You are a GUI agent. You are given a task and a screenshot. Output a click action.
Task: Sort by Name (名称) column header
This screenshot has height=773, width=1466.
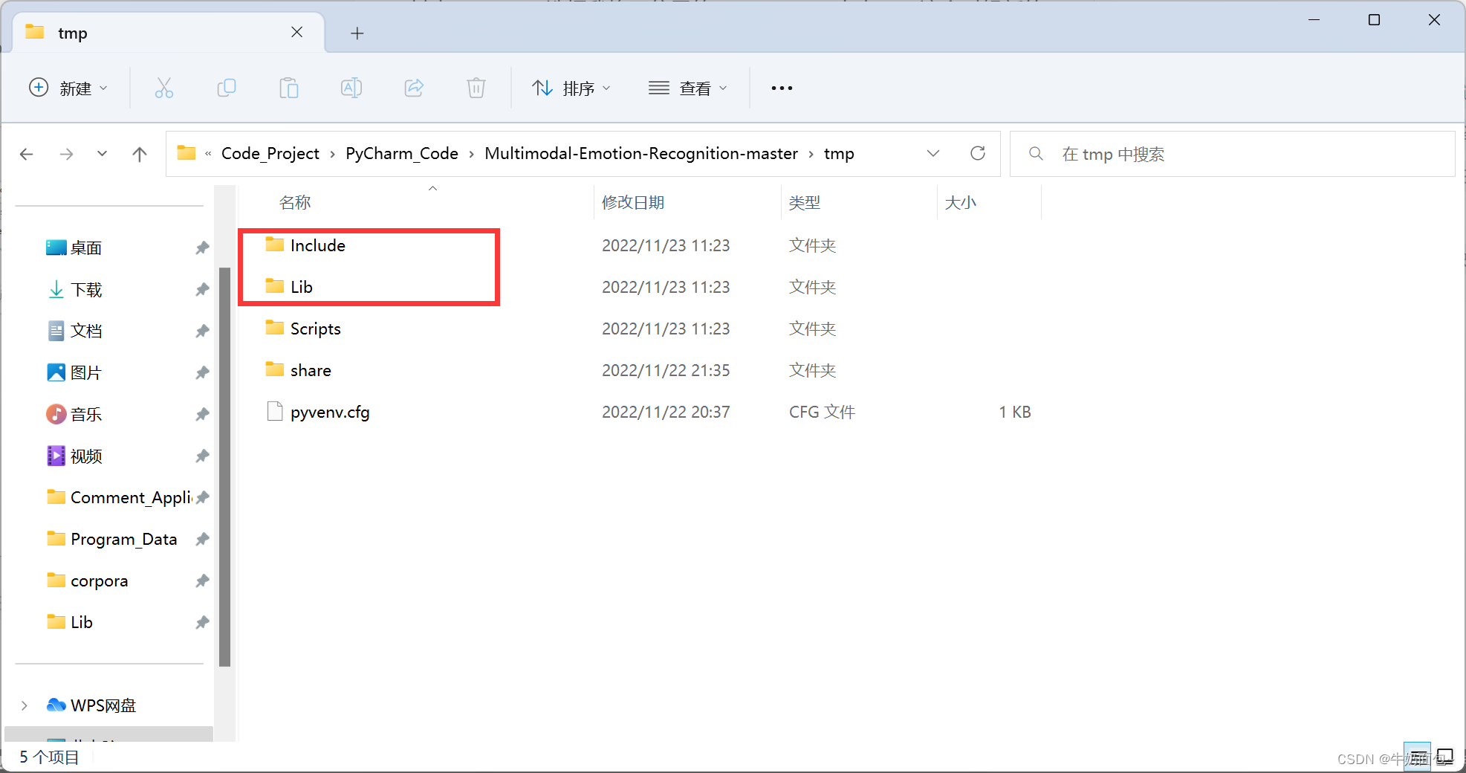[295, 202]
